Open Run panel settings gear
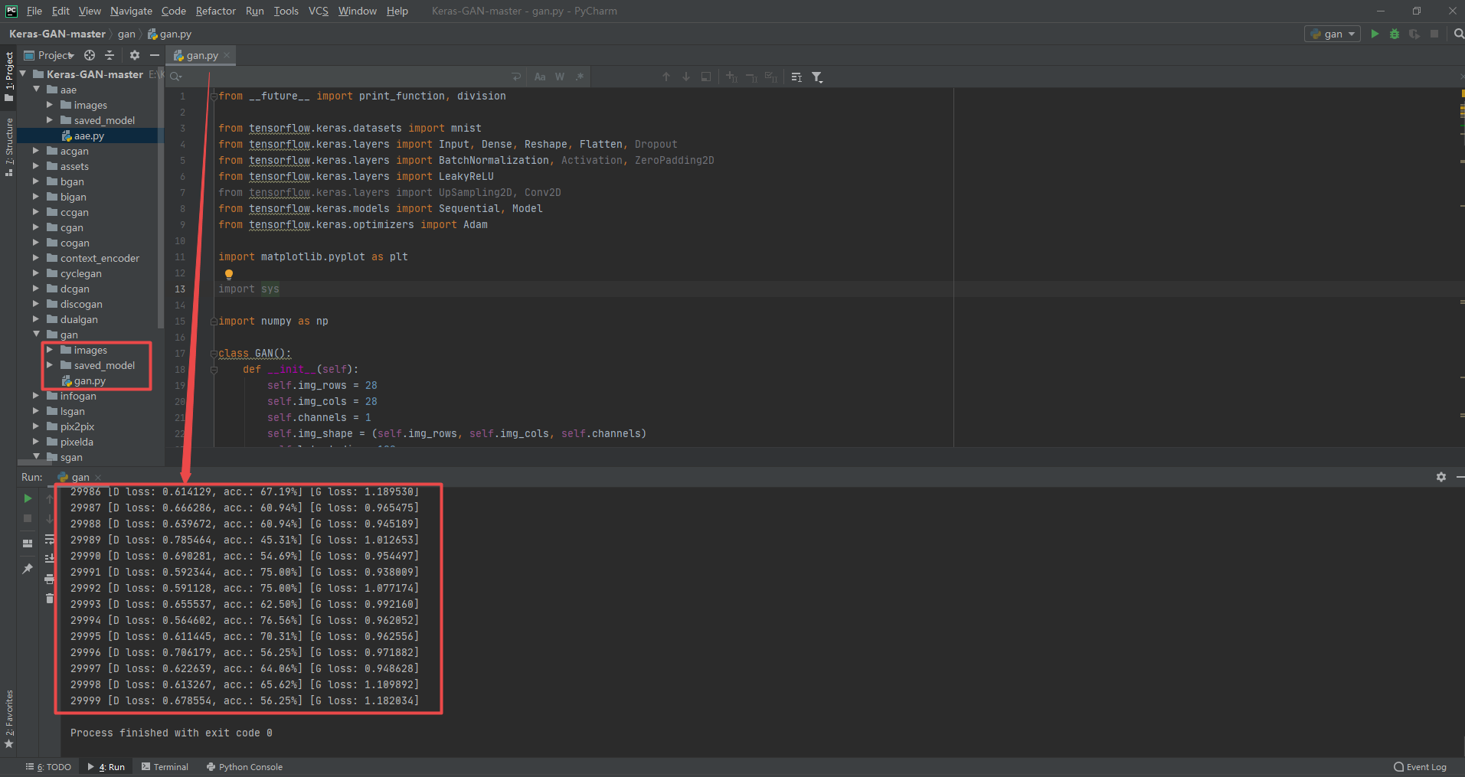The height and width of the screenshot is (777, 1465). (1441, 477)
